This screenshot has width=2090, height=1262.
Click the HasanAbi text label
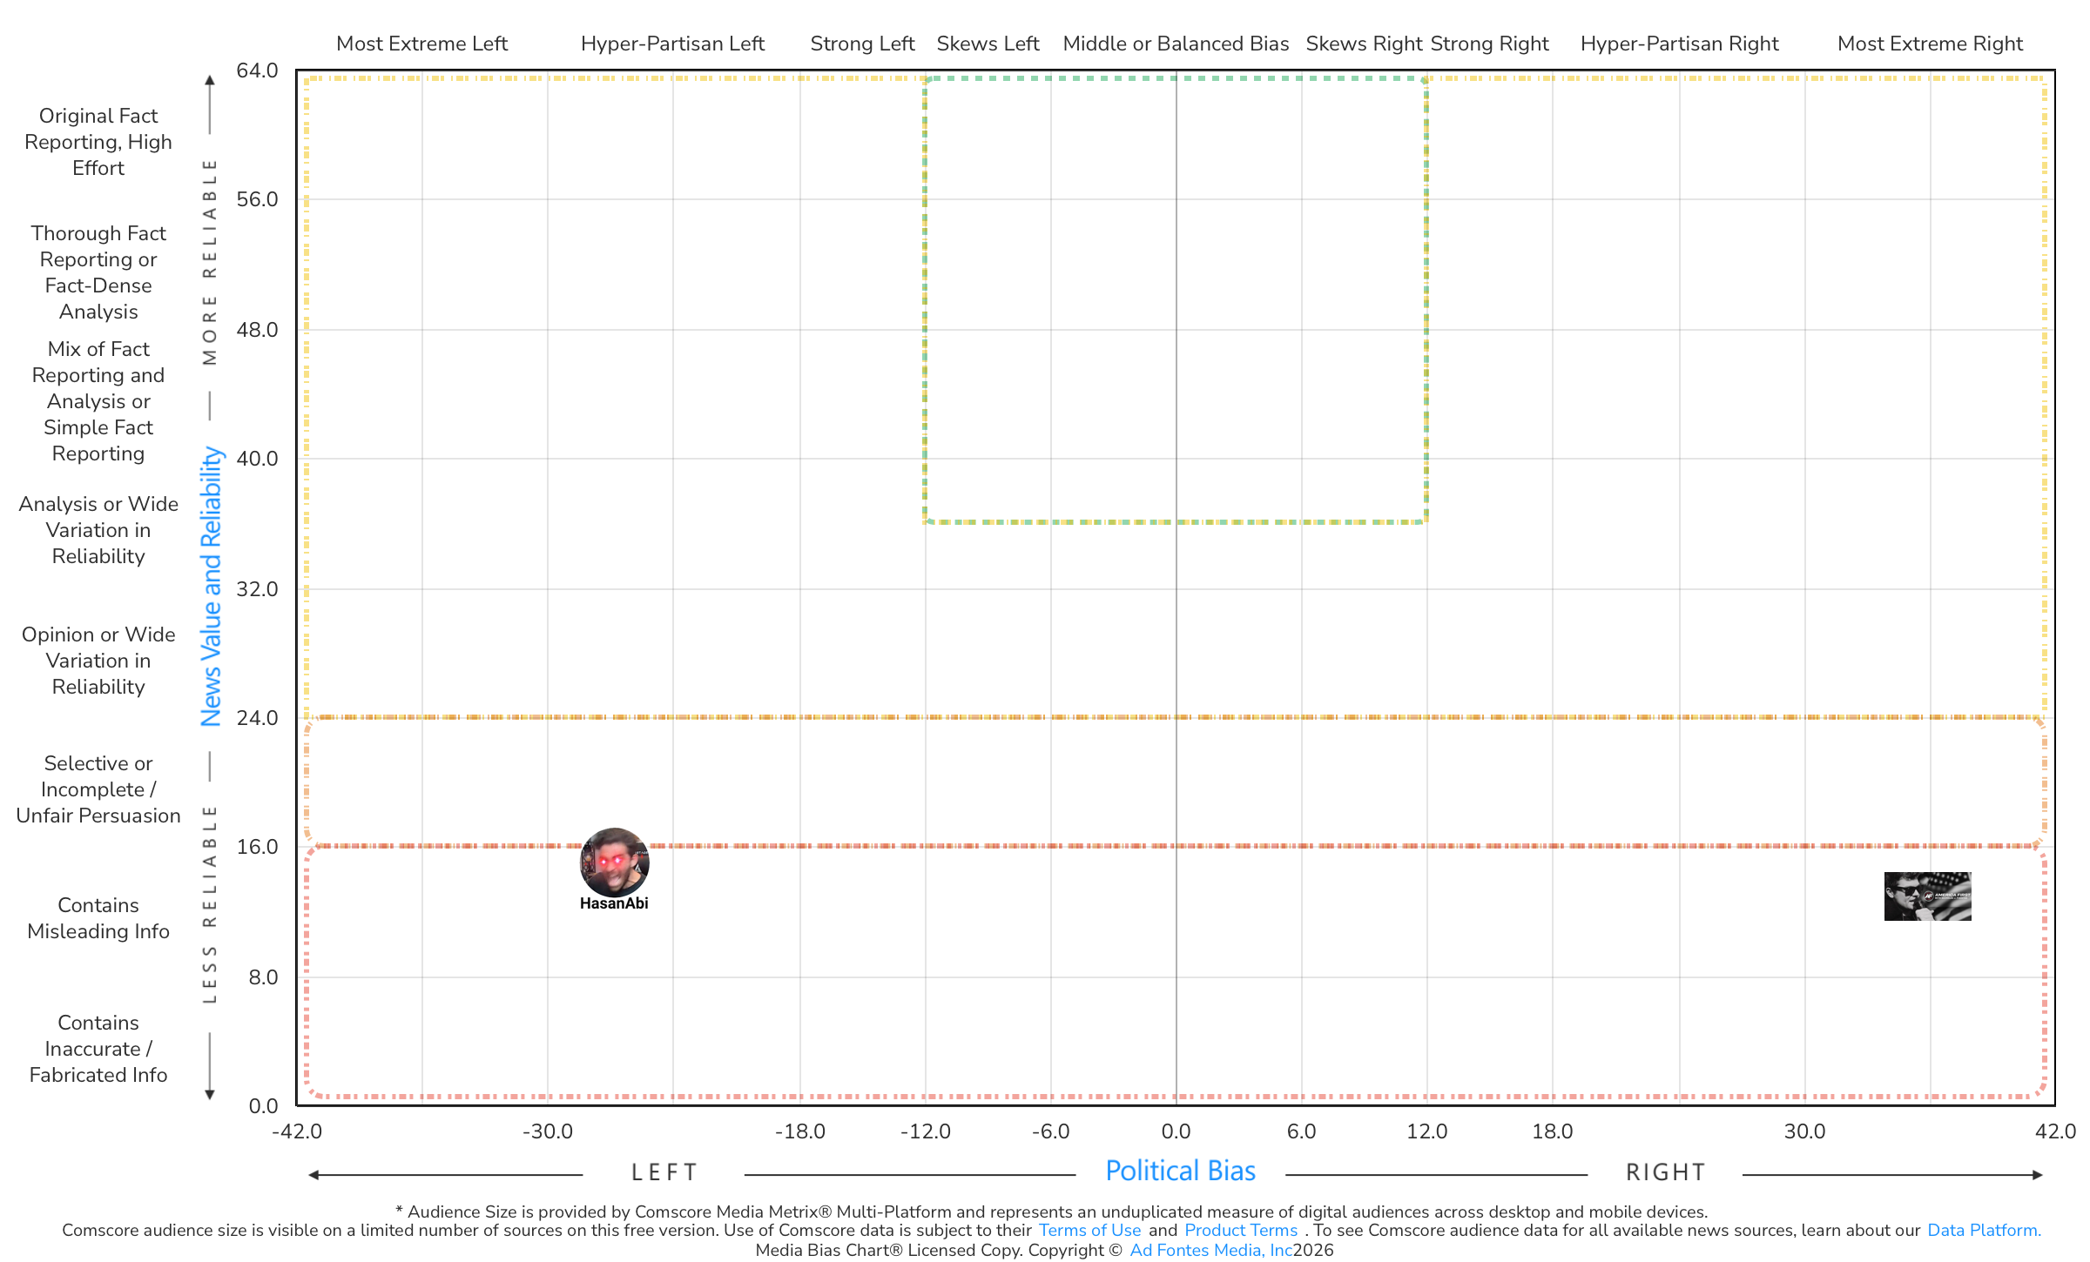(614, 903)
